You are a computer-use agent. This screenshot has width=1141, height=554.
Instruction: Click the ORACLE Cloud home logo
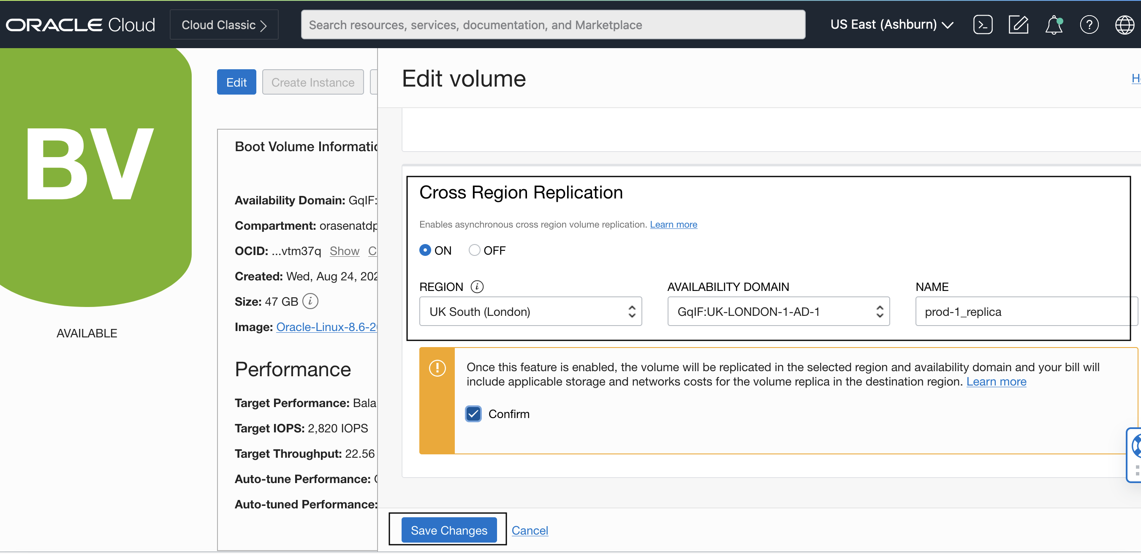point(80,24)
